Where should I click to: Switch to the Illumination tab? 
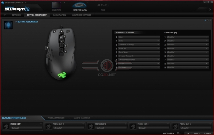(59, 15)
